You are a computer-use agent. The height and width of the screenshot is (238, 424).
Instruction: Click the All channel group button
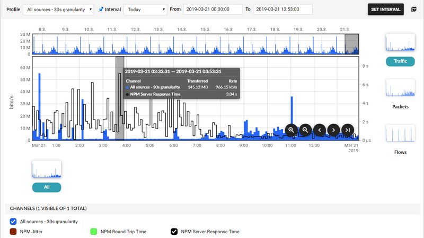click(47, 187)
